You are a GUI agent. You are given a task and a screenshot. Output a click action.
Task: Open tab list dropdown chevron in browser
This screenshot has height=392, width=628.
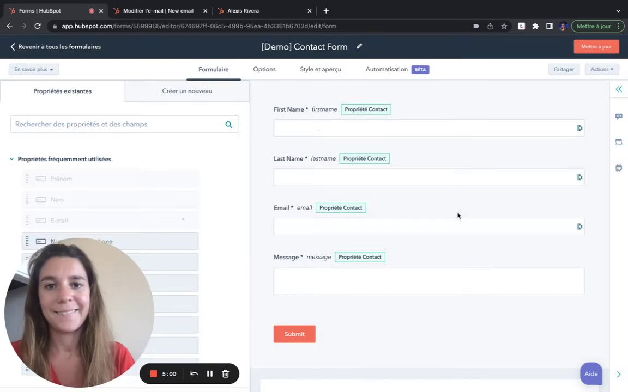click(x=618, y=11)
